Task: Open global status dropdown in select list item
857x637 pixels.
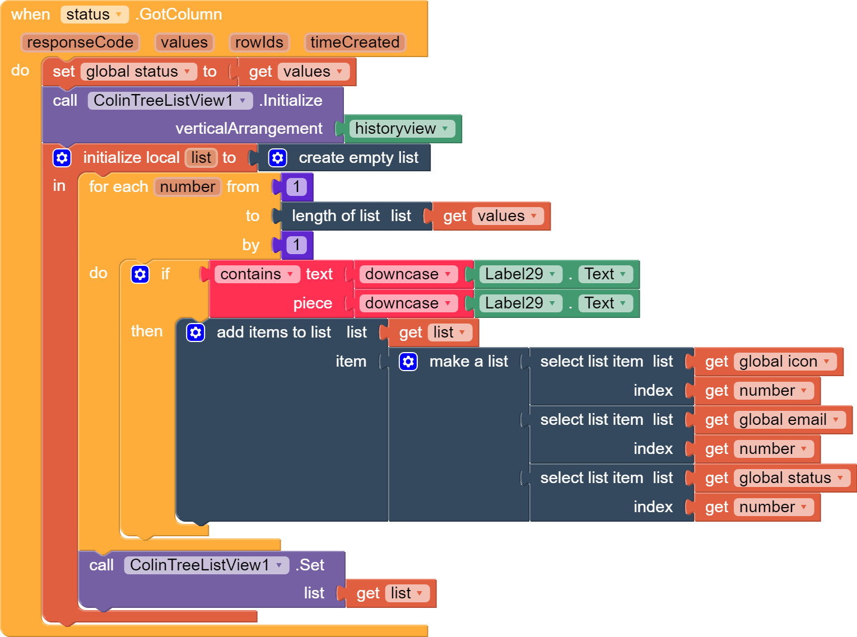Action: pos(791,478)
